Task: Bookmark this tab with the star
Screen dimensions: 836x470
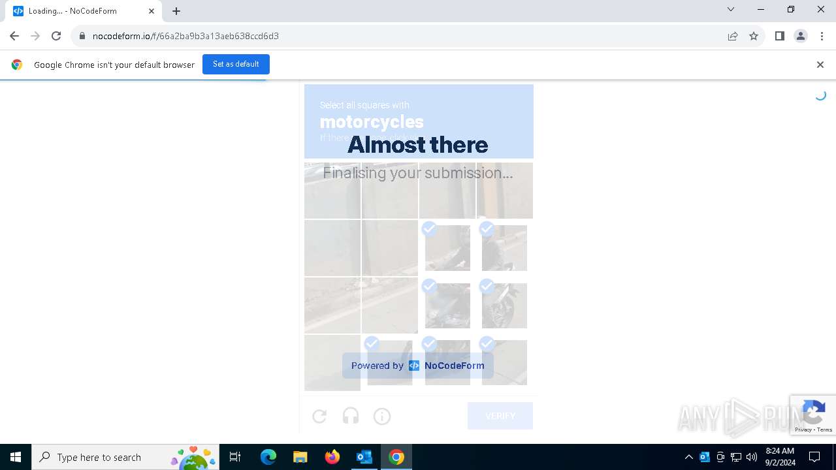Action: point(754,36)
